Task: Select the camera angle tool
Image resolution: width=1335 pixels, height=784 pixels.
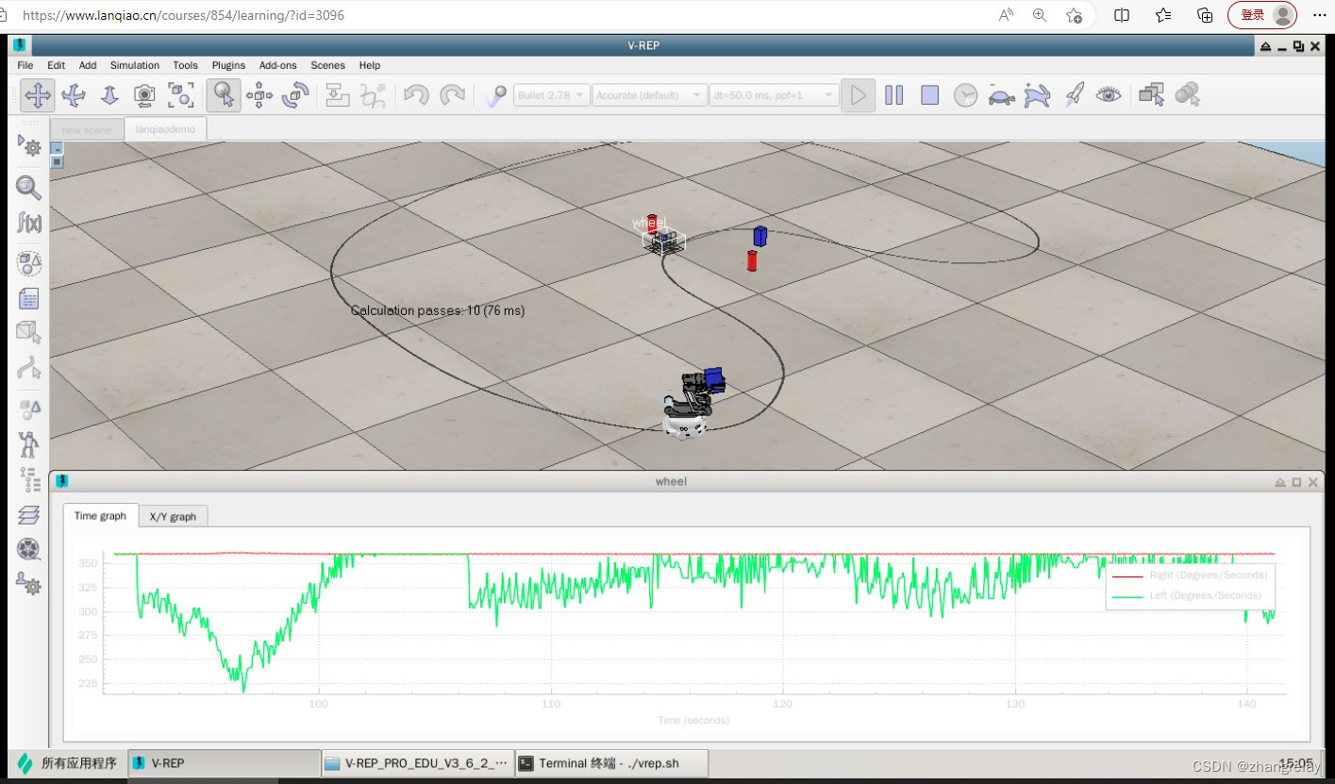Action: coord(144,94)
